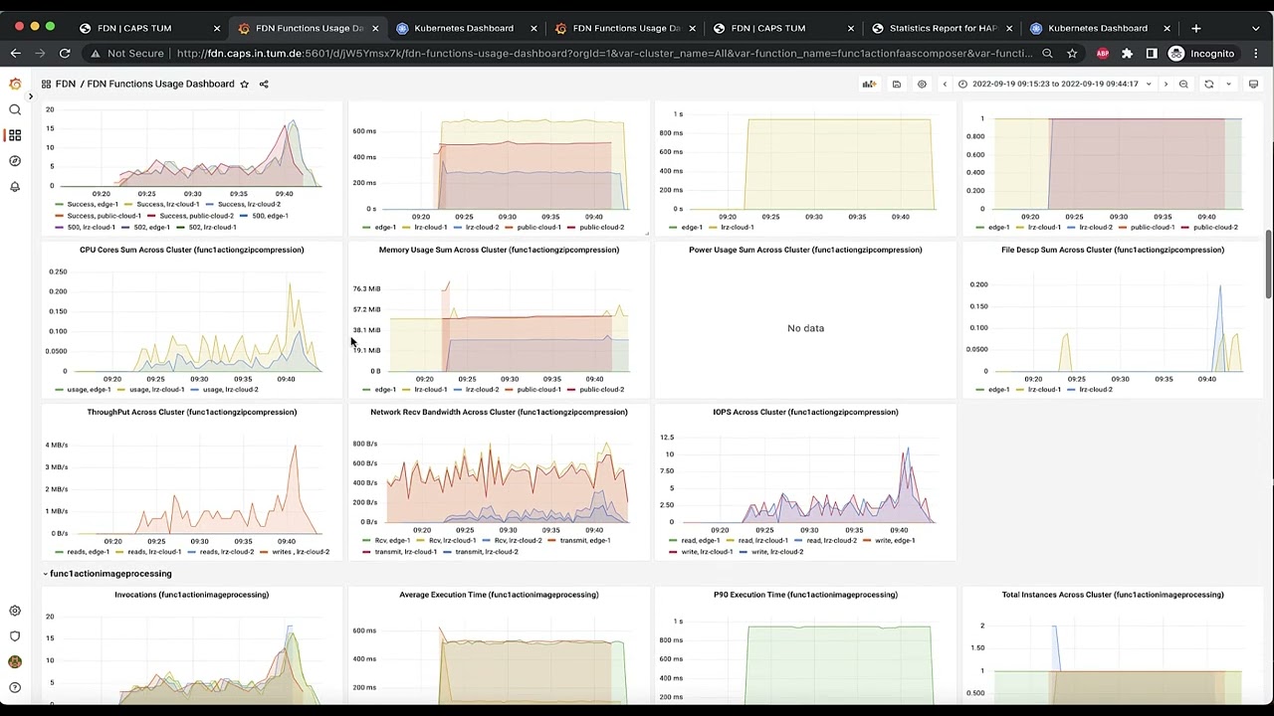Open the Explore compass icon in the sidebar
The image size is (1274, 716).
click(x=15, y=161)
